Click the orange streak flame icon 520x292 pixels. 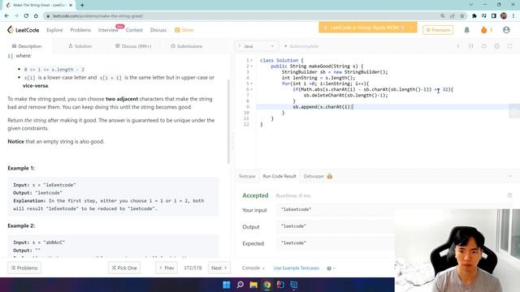484,30
